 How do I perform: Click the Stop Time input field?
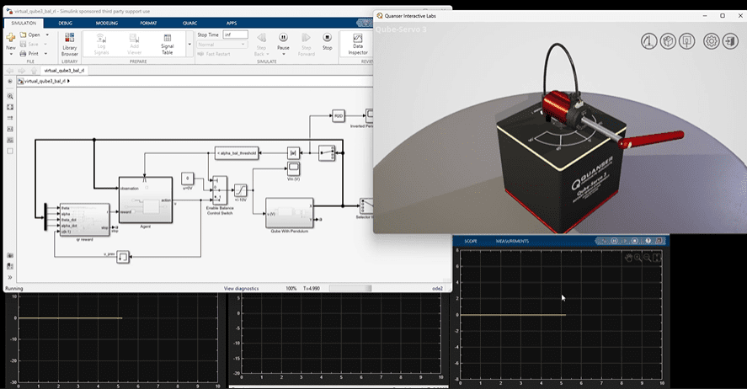coord(235,35)
